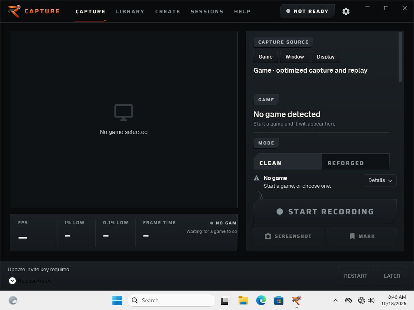This screenshot has width=414, height=310.
Task: Open Task View from the taskbar
Action: click(x=225, y=300)
